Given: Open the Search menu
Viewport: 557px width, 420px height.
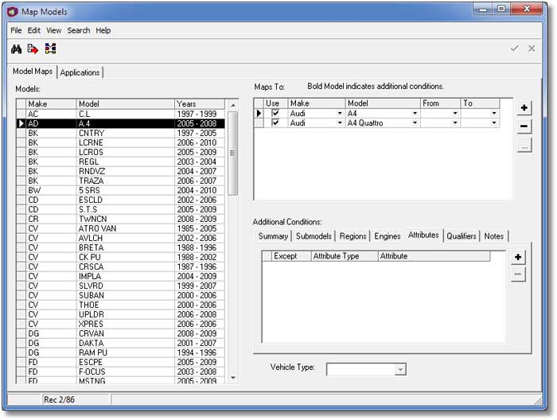Looking at the screenshot, I should coord(78,30).
